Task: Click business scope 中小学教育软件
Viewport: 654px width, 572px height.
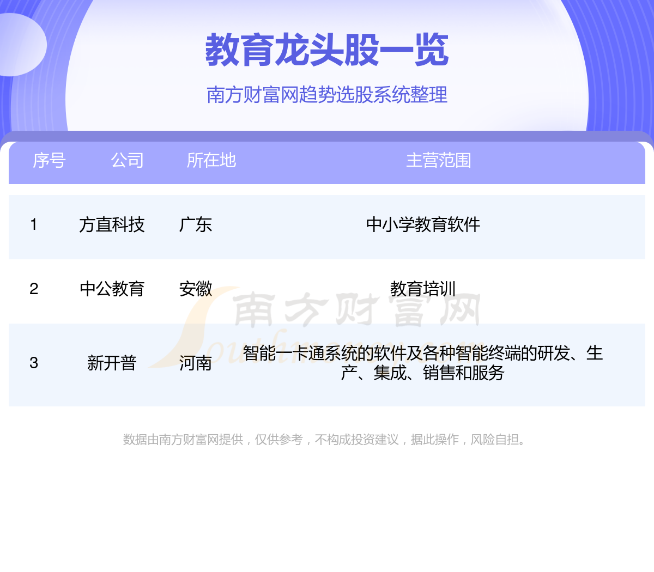Action: pos(423,224)
